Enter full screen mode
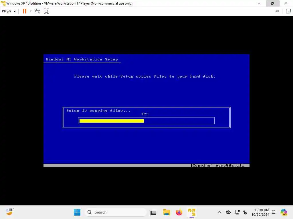Viewport: 293px width, 219px height. (x=46, y=11)
